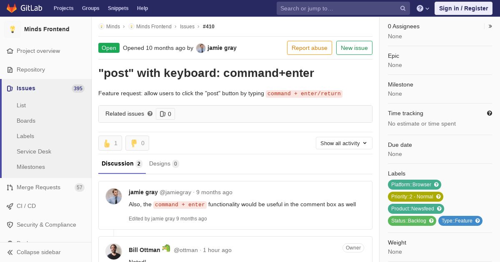Screen dimensions: 500x262
Task: Open jamie gray author link
Action: pyautogui.click(x=222, y=48)
